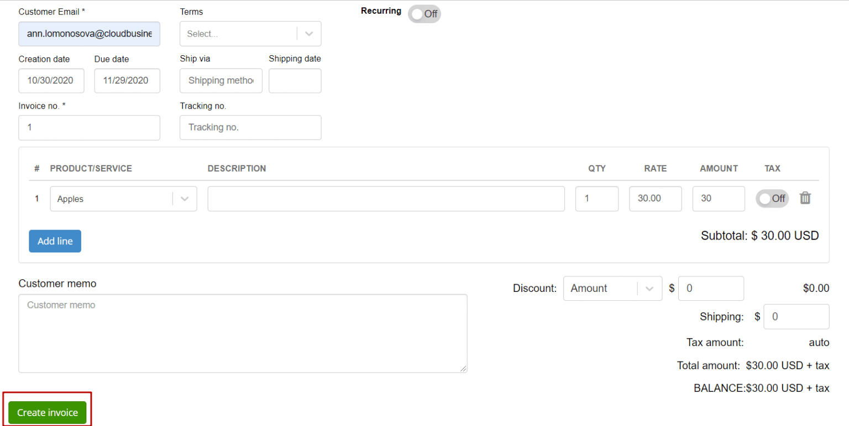849x426 pixels.
Task: Select the Tracking no. input
Action: (250, 127)
